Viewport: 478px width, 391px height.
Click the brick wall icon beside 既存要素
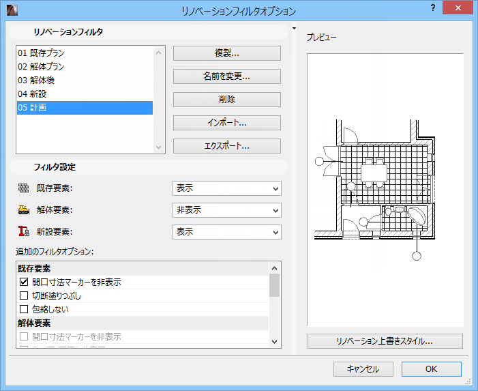(23, 188)
